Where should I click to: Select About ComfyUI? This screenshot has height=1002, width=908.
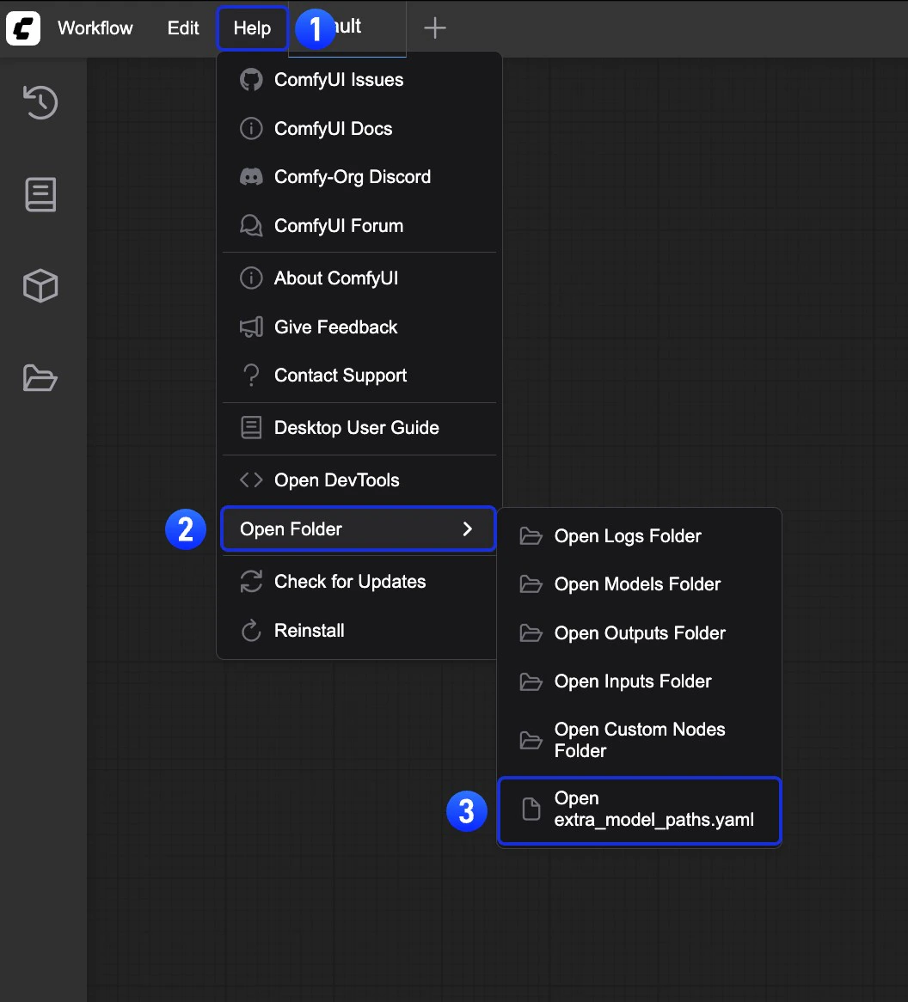point(358,278)
